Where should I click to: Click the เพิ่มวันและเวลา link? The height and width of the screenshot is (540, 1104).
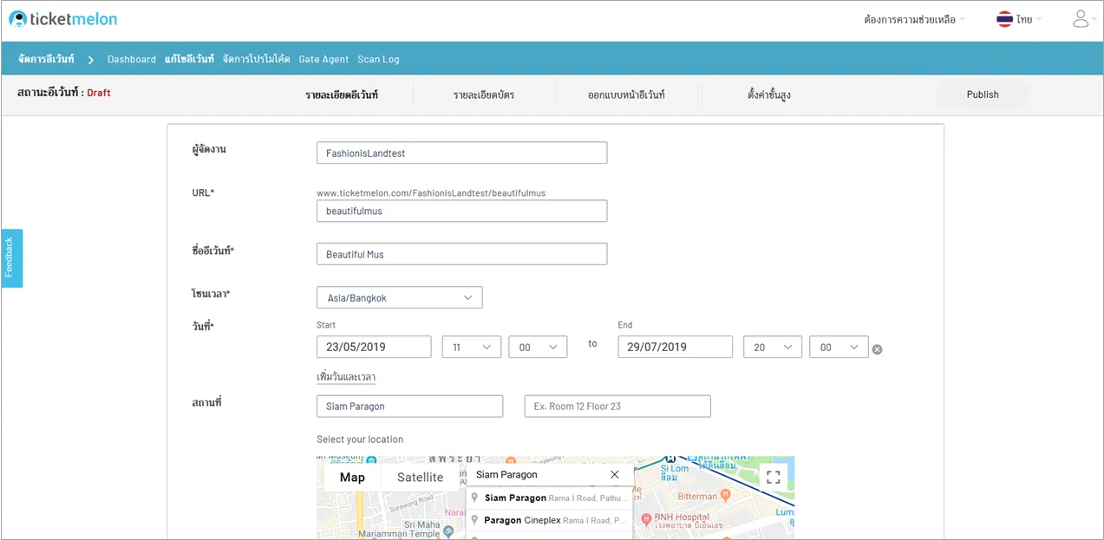[x=346, y=377]
